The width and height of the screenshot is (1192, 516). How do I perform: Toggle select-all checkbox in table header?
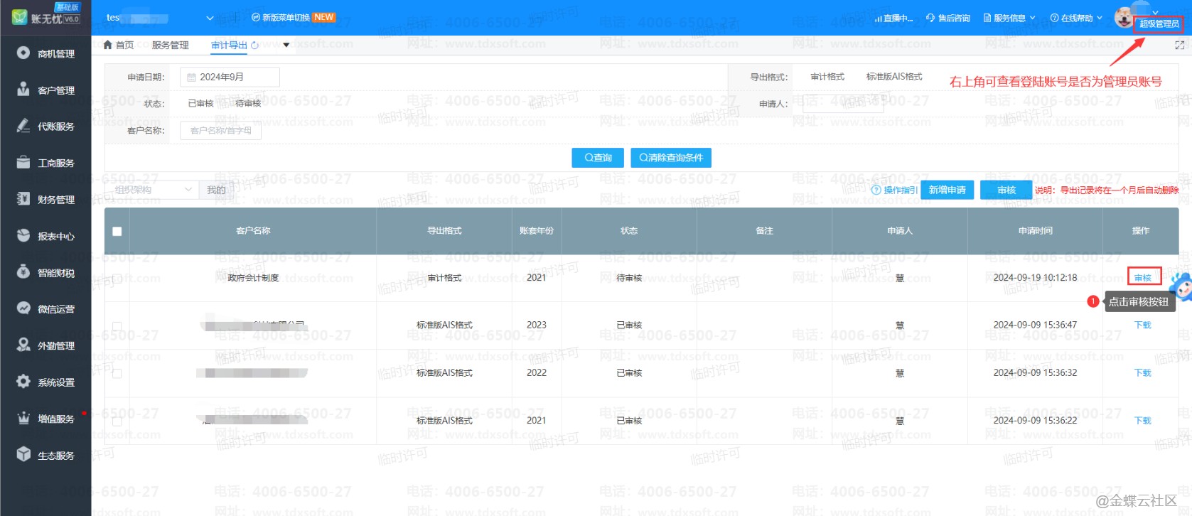[x=117, y=231]
